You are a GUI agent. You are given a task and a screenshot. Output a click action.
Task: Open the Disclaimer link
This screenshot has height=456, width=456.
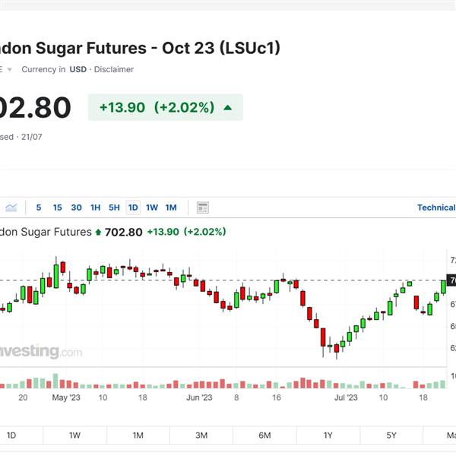[114, 69]
